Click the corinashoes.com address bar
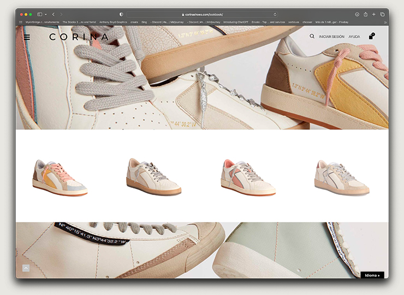404x295 pixels. click(202, 14)
